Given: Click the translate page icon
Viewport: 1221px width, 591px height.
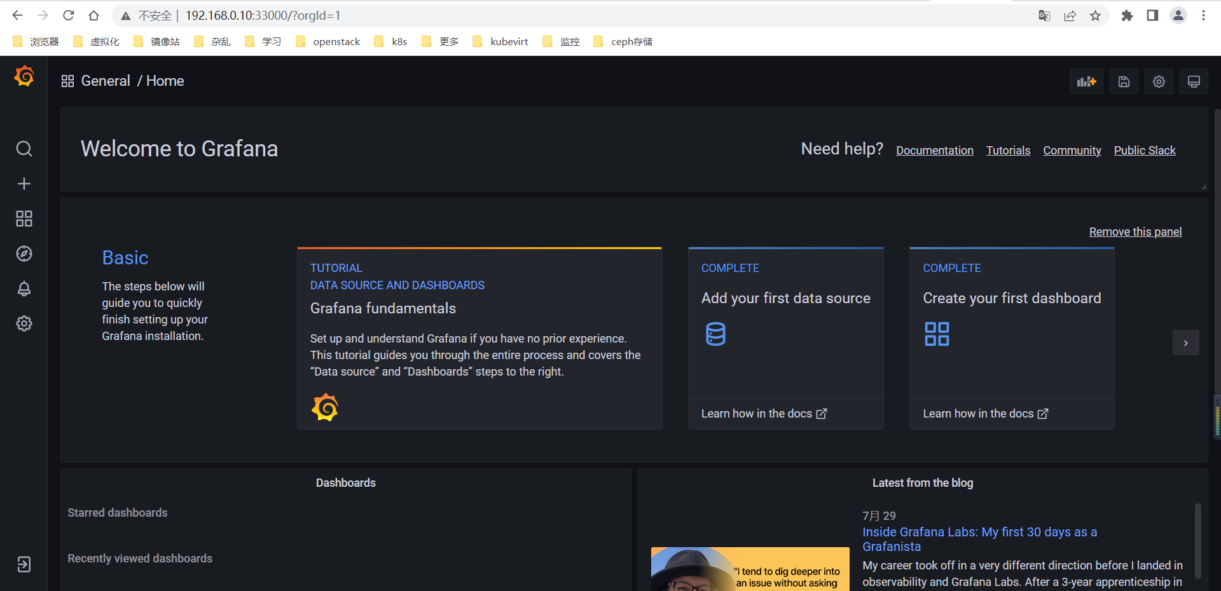Looking at the screenshot, I should pyautogui.click(x=1044, y=15).
